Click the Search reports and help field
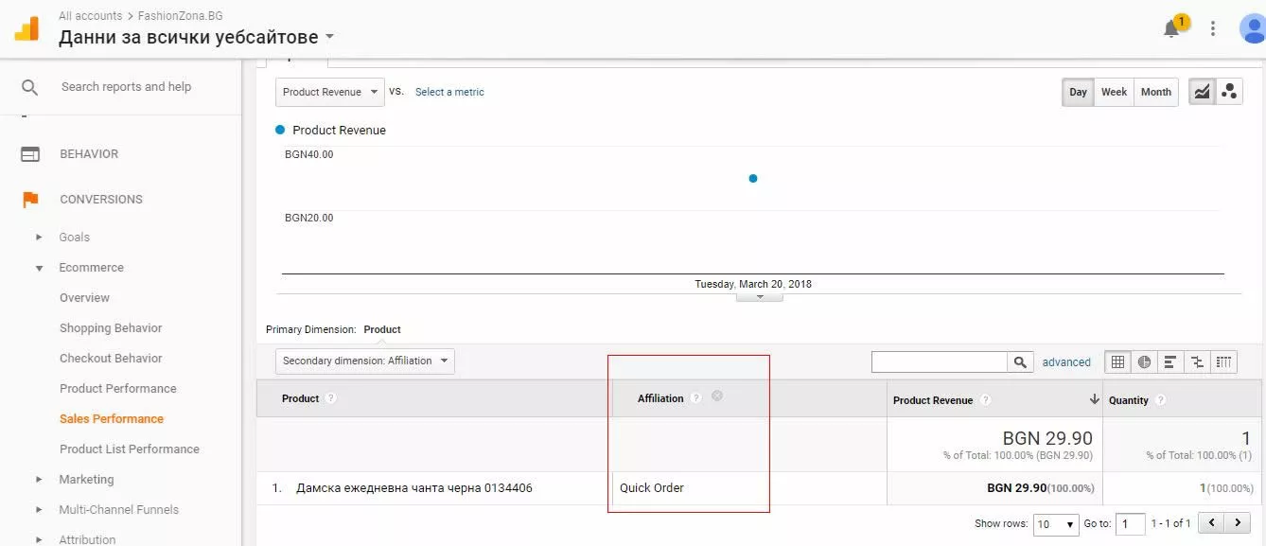This screenshot has height=546, width=1266. pyautogui.click(x=126, y=87)
